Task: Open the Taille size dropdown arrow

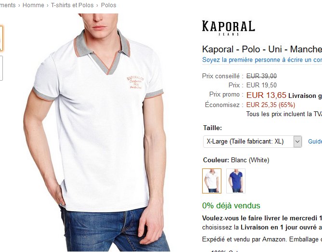Action: (x=297, y=142)
